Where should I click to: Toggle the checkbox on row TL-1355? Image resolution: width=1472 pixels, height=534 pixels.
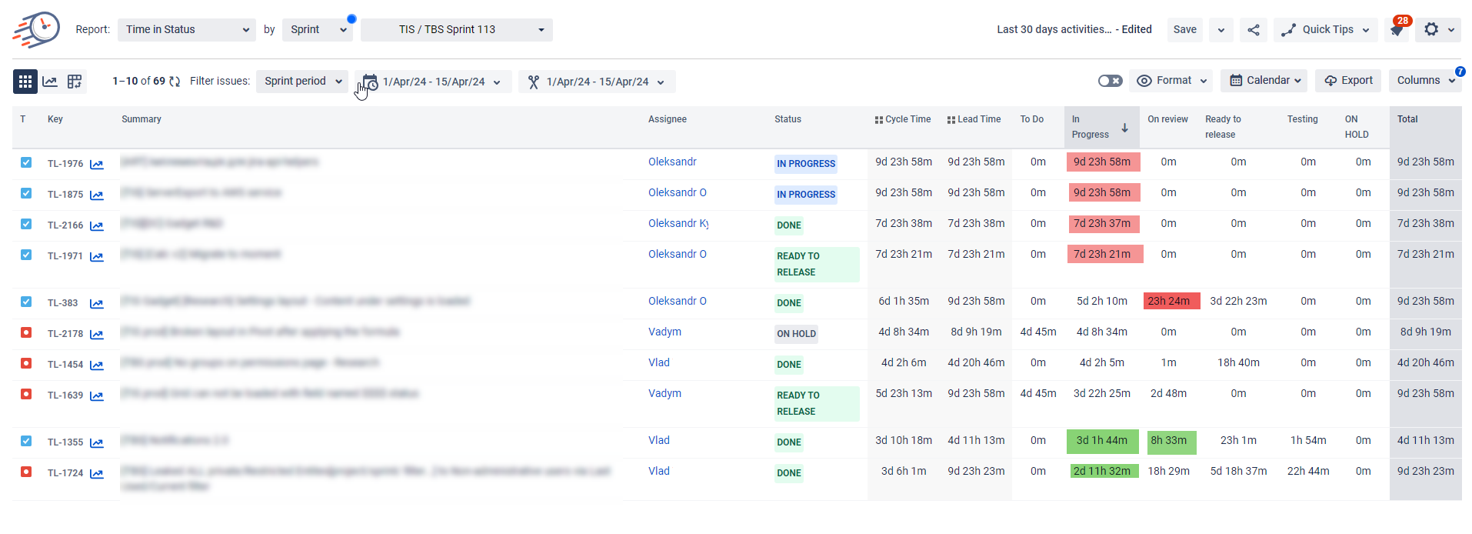point(26,441)
